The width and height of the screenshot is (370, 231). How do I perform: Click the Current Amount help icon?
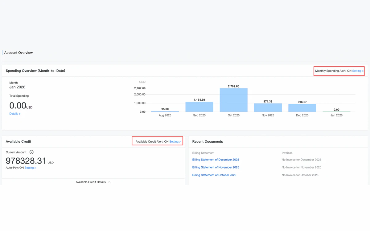pos(31,152)
